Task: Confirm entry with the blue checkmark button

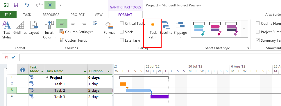Action: tap(13, 57)
